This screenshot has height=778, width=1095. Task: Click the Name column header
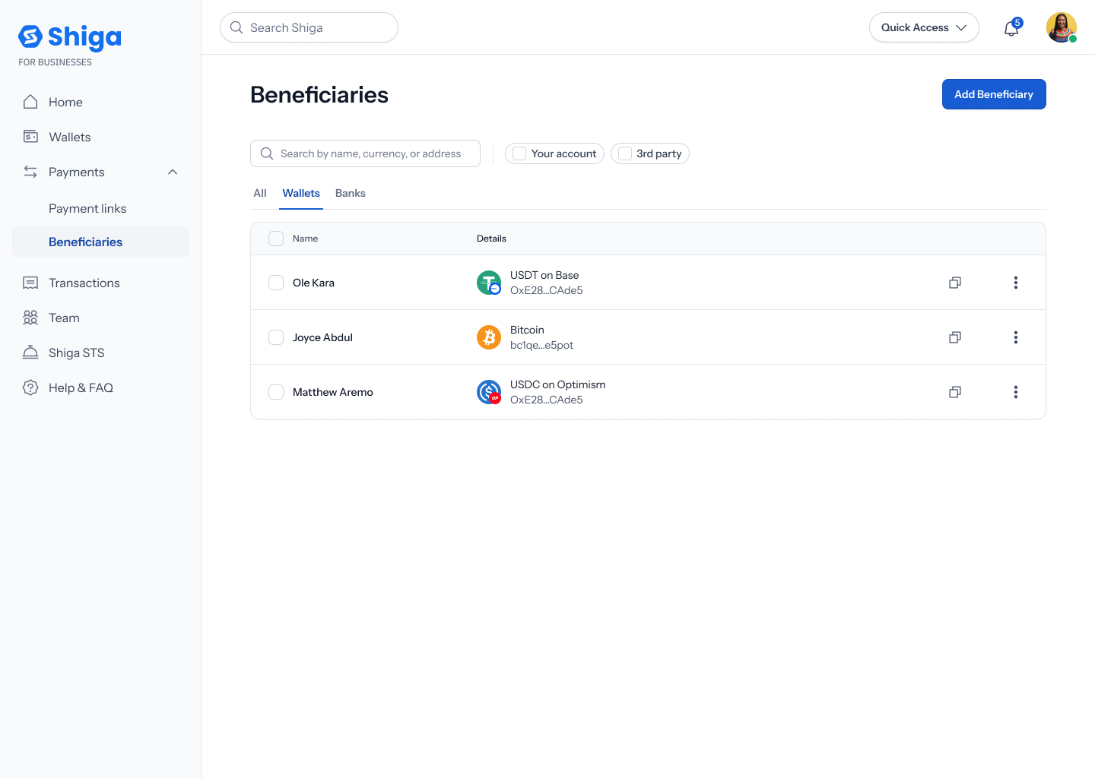(305, 239)
